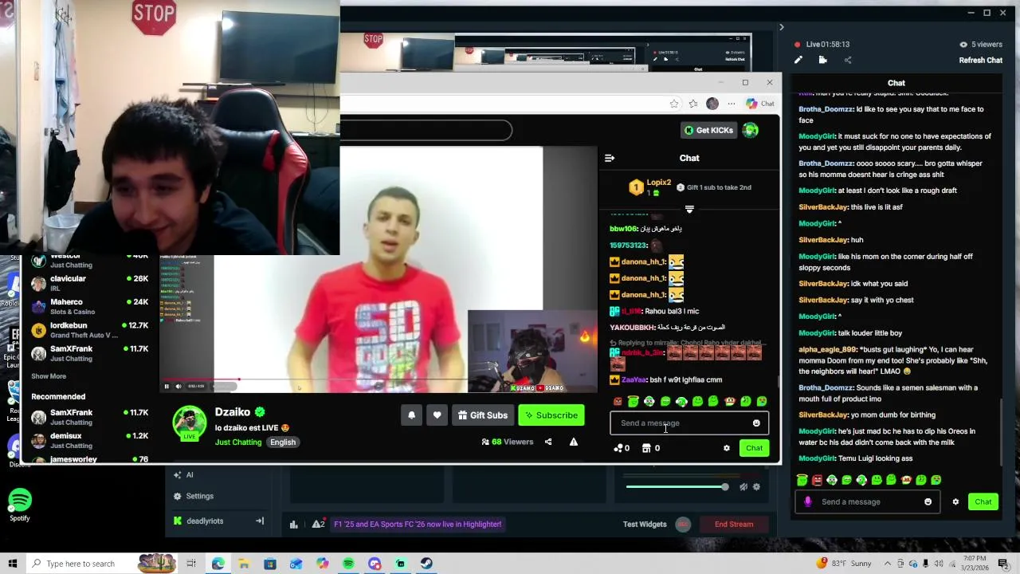Screen dimensions: 1020x574
Task: Open Steam from the taskbar
Action: pos(426,564)
